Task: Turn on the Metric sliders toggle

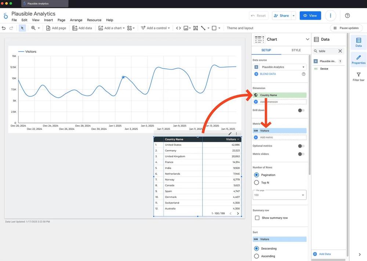Action: point(301,154)
